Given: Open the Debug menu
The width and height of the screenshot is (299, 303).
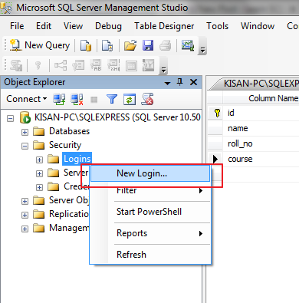Looking at the screenshot, I should 108,26.
